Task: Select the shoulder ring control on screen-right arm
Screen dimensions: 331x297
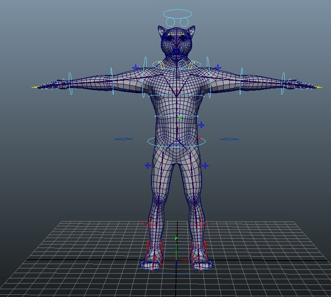Action: [209, 78]
